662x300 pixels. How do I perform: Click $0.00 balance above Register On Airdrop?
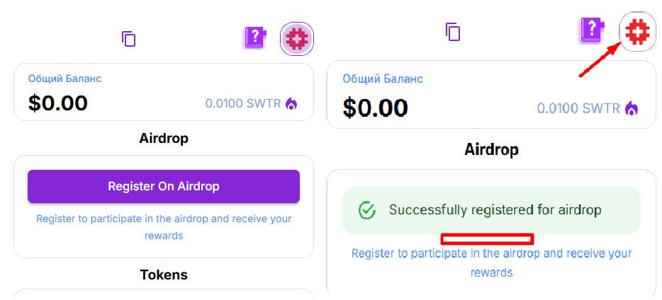click(58, 103)
